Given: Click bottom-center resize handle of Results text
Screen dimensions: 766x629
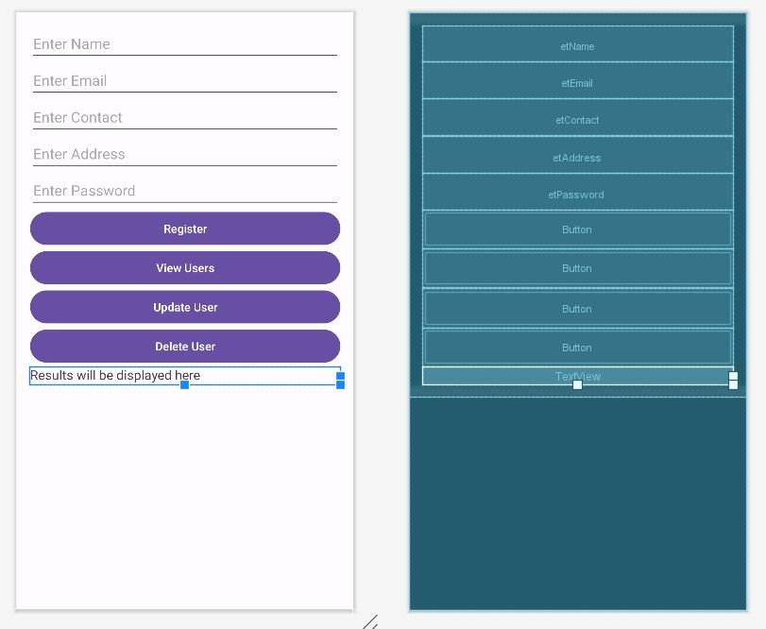Looking at the screenshot, I should click(185, 384).
